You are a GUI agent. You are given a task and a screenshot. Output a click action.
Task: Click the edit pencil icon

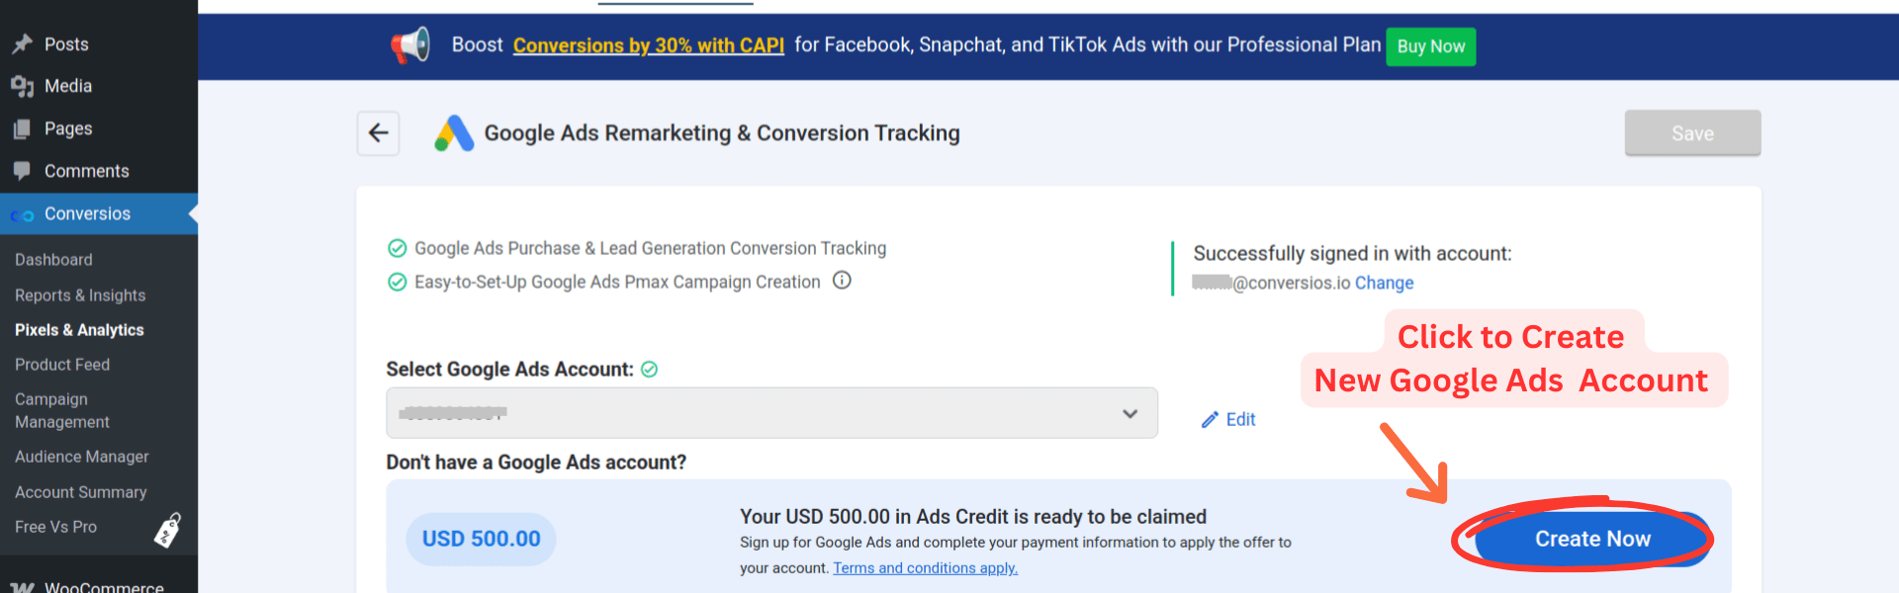pos(1210,420)
